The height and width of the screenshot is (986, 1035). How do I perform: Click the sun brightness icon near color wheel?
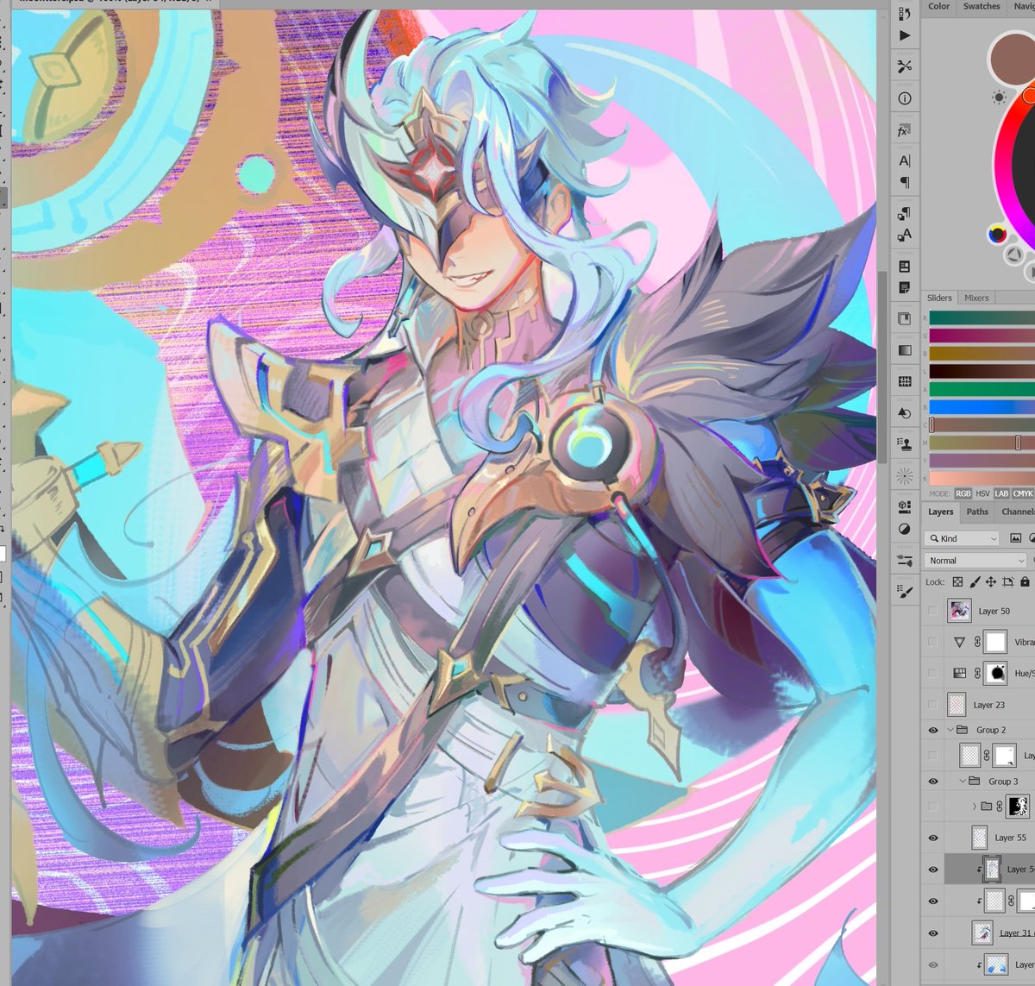(x=999, y=97)
